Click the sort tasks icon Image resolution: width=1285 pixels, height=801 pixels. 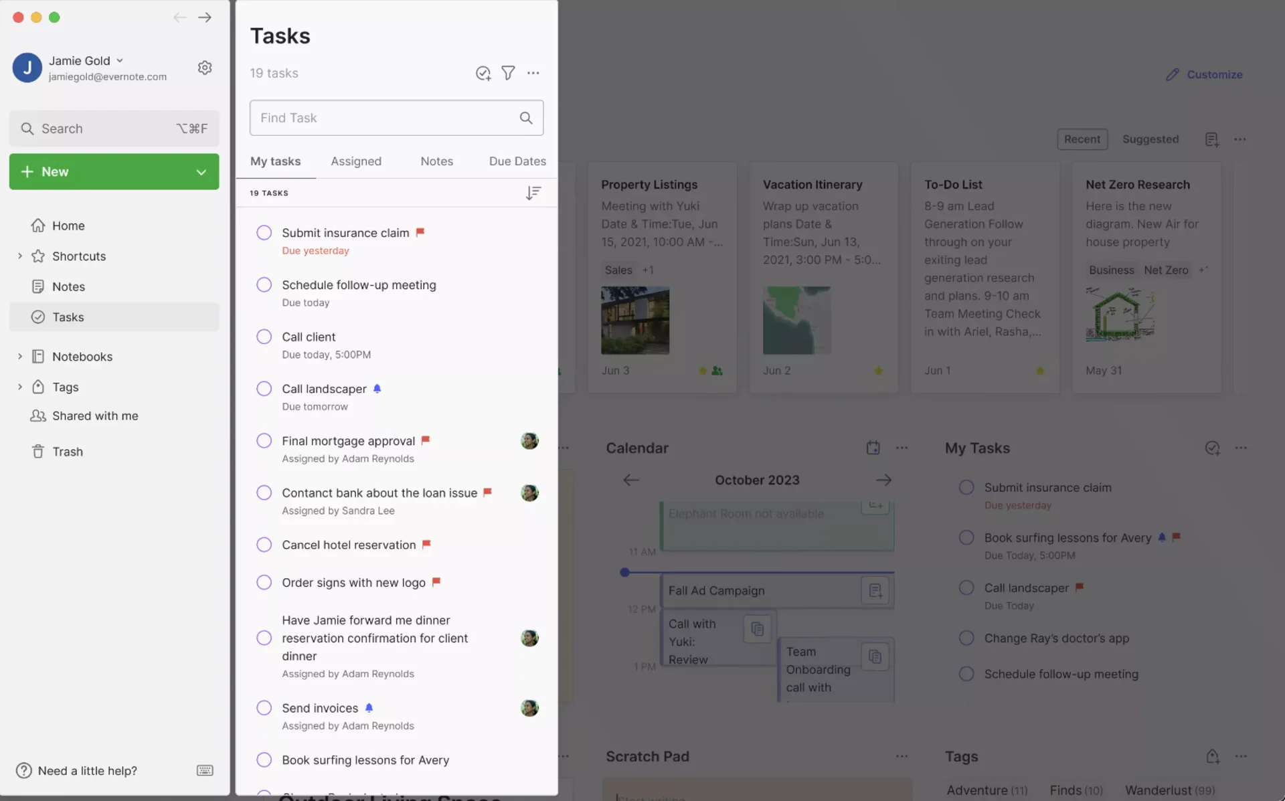[x=533, y=193]
